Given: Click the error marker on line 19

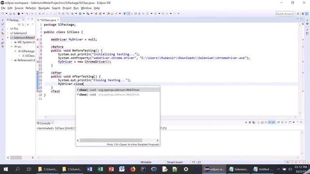Looking at the screenshot, I should coord(38,91).
